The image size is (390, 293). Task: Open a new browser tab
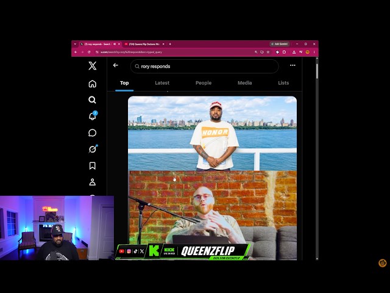[x=170, y=44]
